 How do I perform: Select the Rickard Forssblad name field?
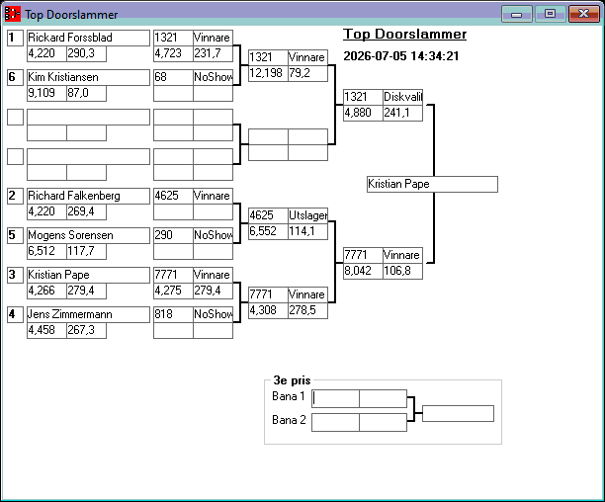coord(88,38)
